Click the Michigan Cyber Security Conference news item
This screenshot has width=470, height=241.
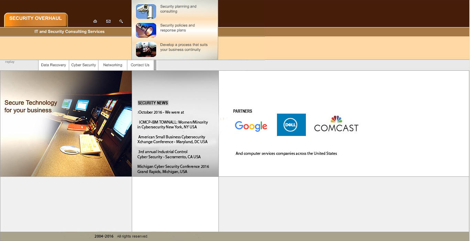coord(173,169)
